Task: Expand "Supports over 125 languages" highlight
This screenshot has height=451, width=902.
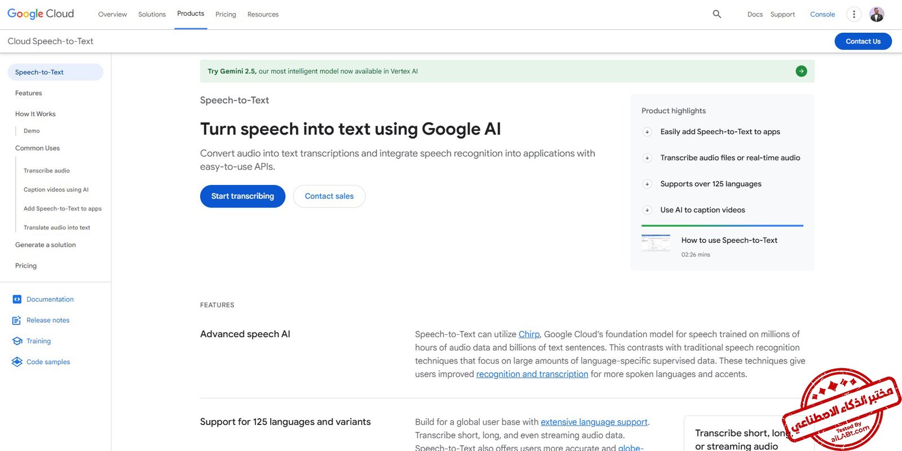Action: click(x=647, y=184)
